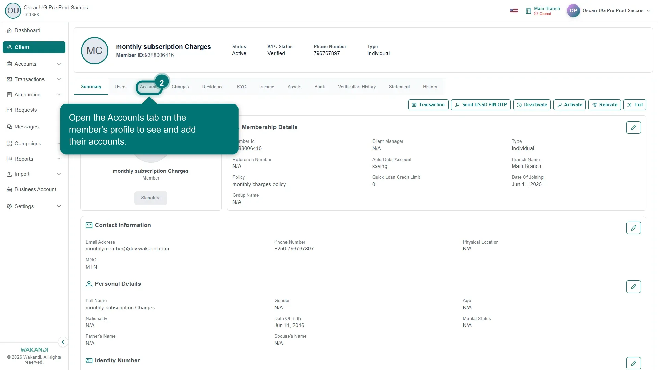Click the OU organization logo
Viewport: 658px width, 370px height.
coord(13,11)
